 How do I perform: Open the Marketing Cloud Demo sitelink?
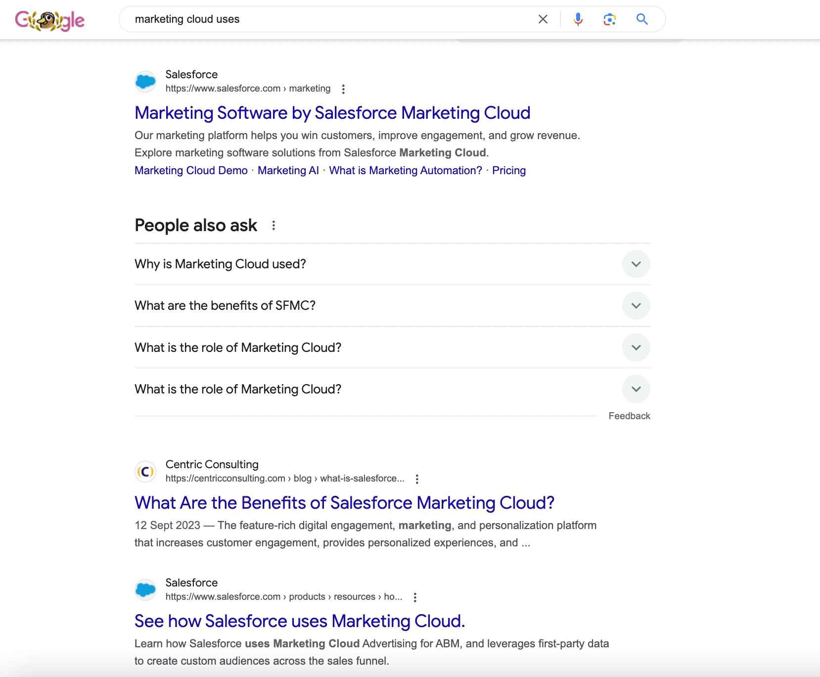191,170
